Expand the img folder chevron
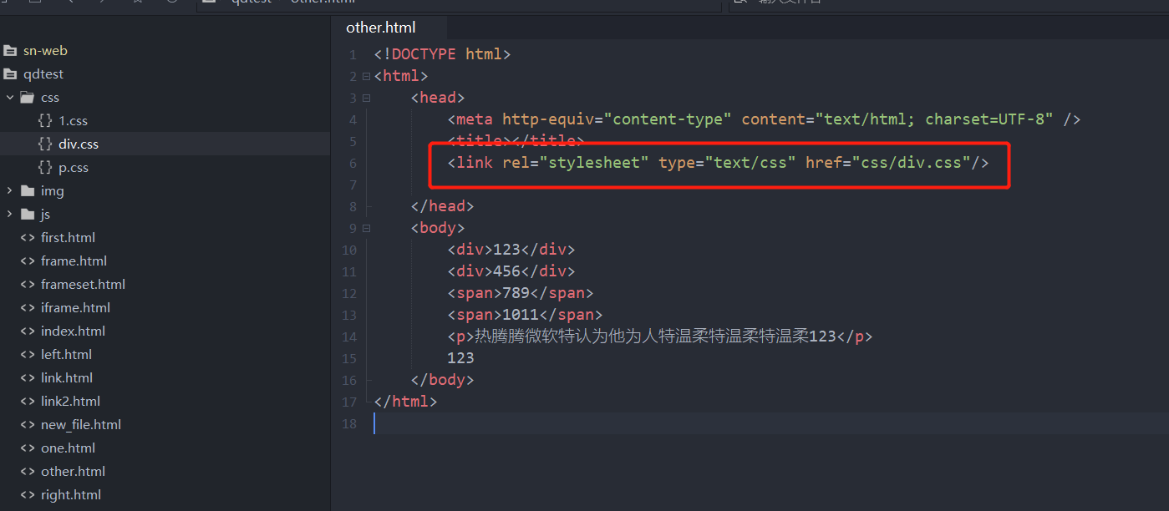The width and height of the screenshot is (1169, 511). click(x=10, y=190)
